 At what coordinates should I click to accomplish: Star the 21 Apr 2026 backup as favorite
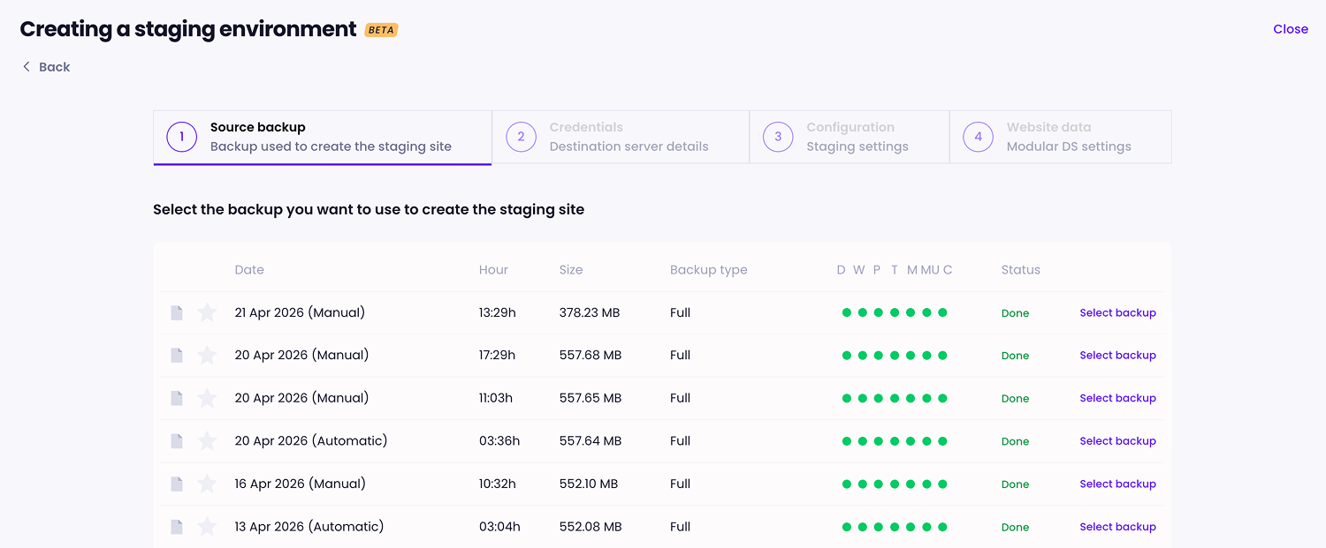pos(207,312)
